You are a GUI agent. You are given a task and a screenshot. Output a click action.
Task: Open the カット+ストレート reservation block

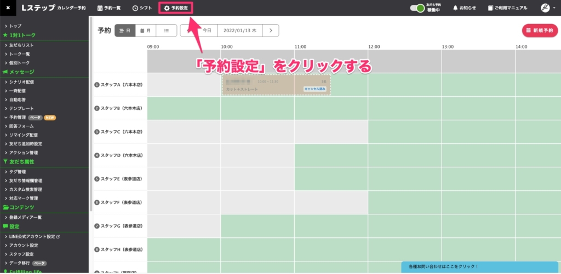tap(277, 85)
